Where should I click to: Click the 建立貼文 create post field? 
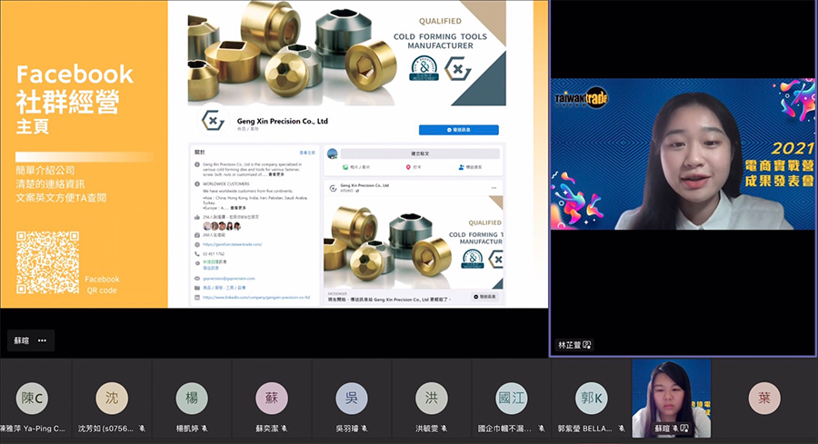click(420, 153)
